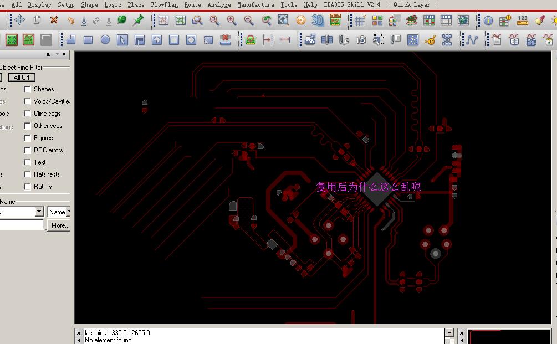Click the magenta Chinese text on canvas
The image size is (557, 344).
click(x=369, y=187)
